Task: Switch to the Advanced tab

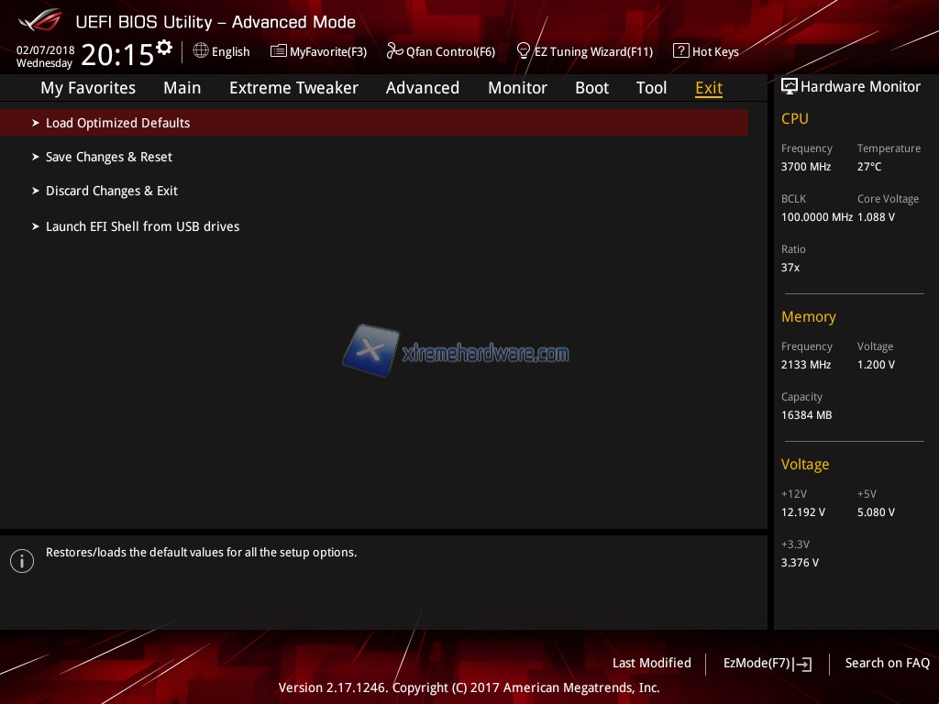Action: [x=422, y=88]
